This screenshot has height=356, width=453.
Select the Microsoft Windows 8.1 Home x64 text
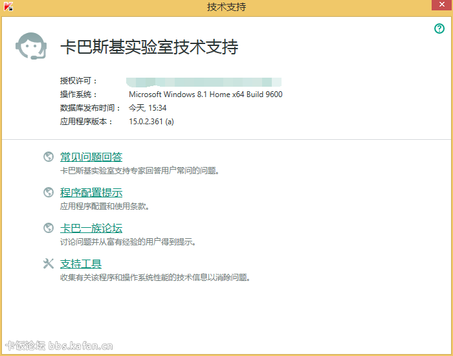tap(205, 95)
